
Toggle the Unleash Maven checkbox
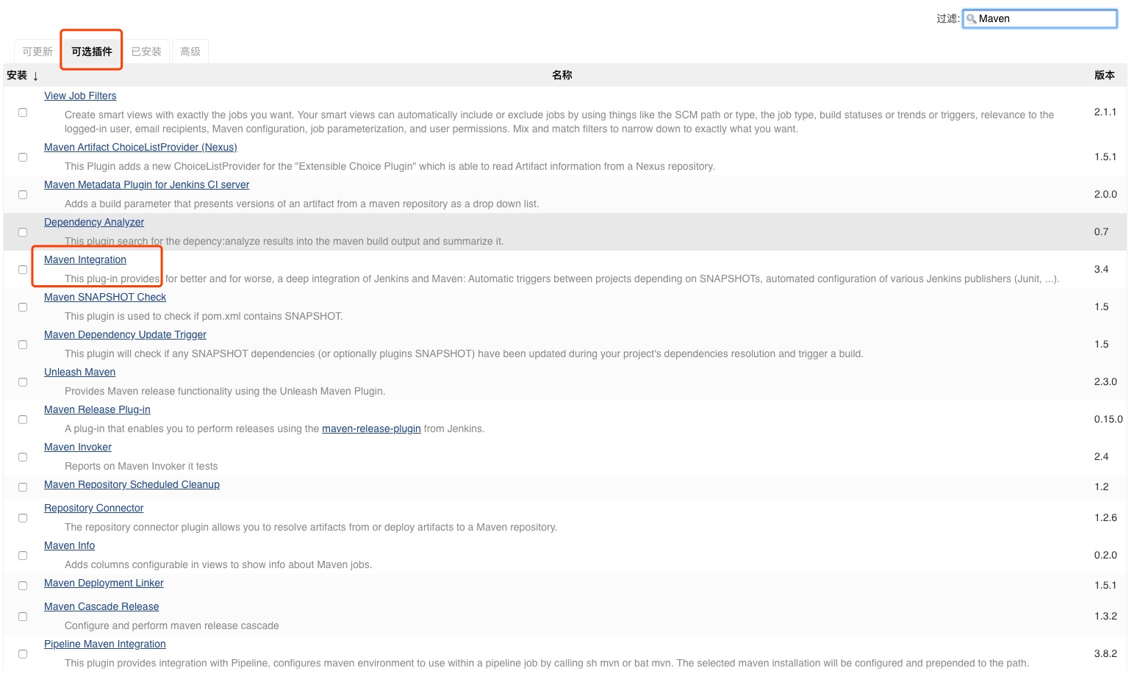pyautogui.click(x=23, y=382)
